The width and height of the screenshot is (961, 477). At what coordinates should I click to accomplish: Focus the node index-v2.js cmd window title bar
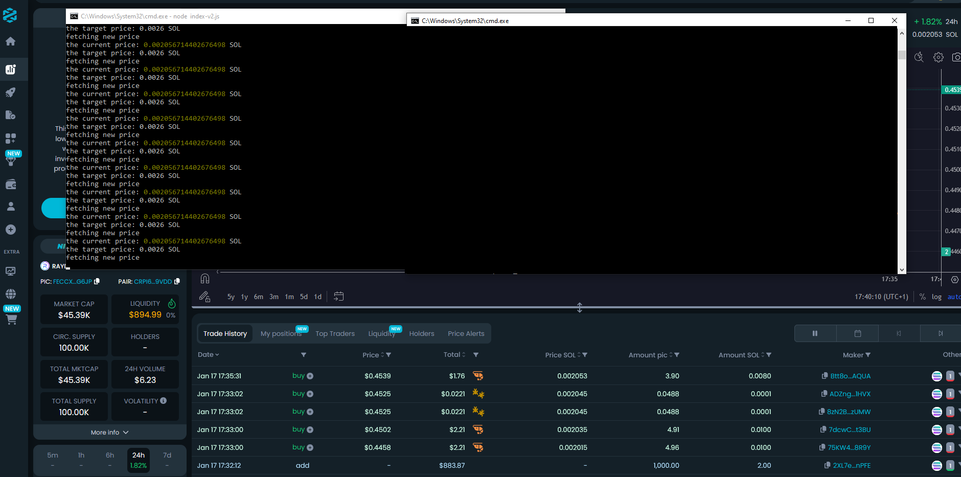click(235, 16)
